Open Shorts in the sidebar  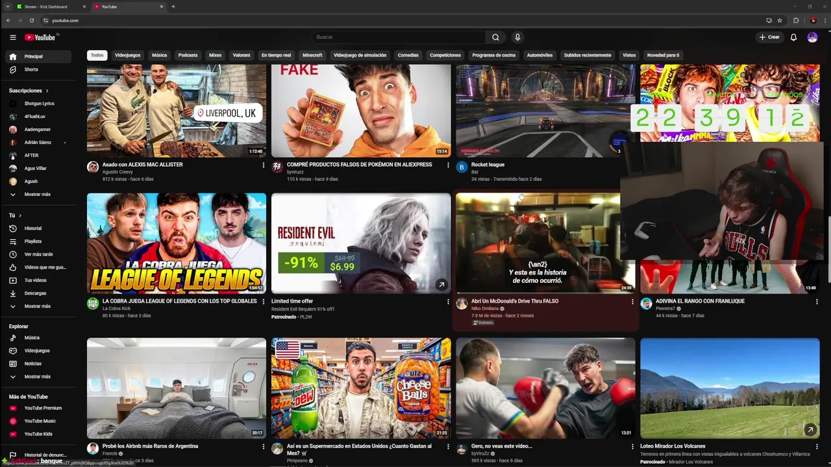(38, 69)
